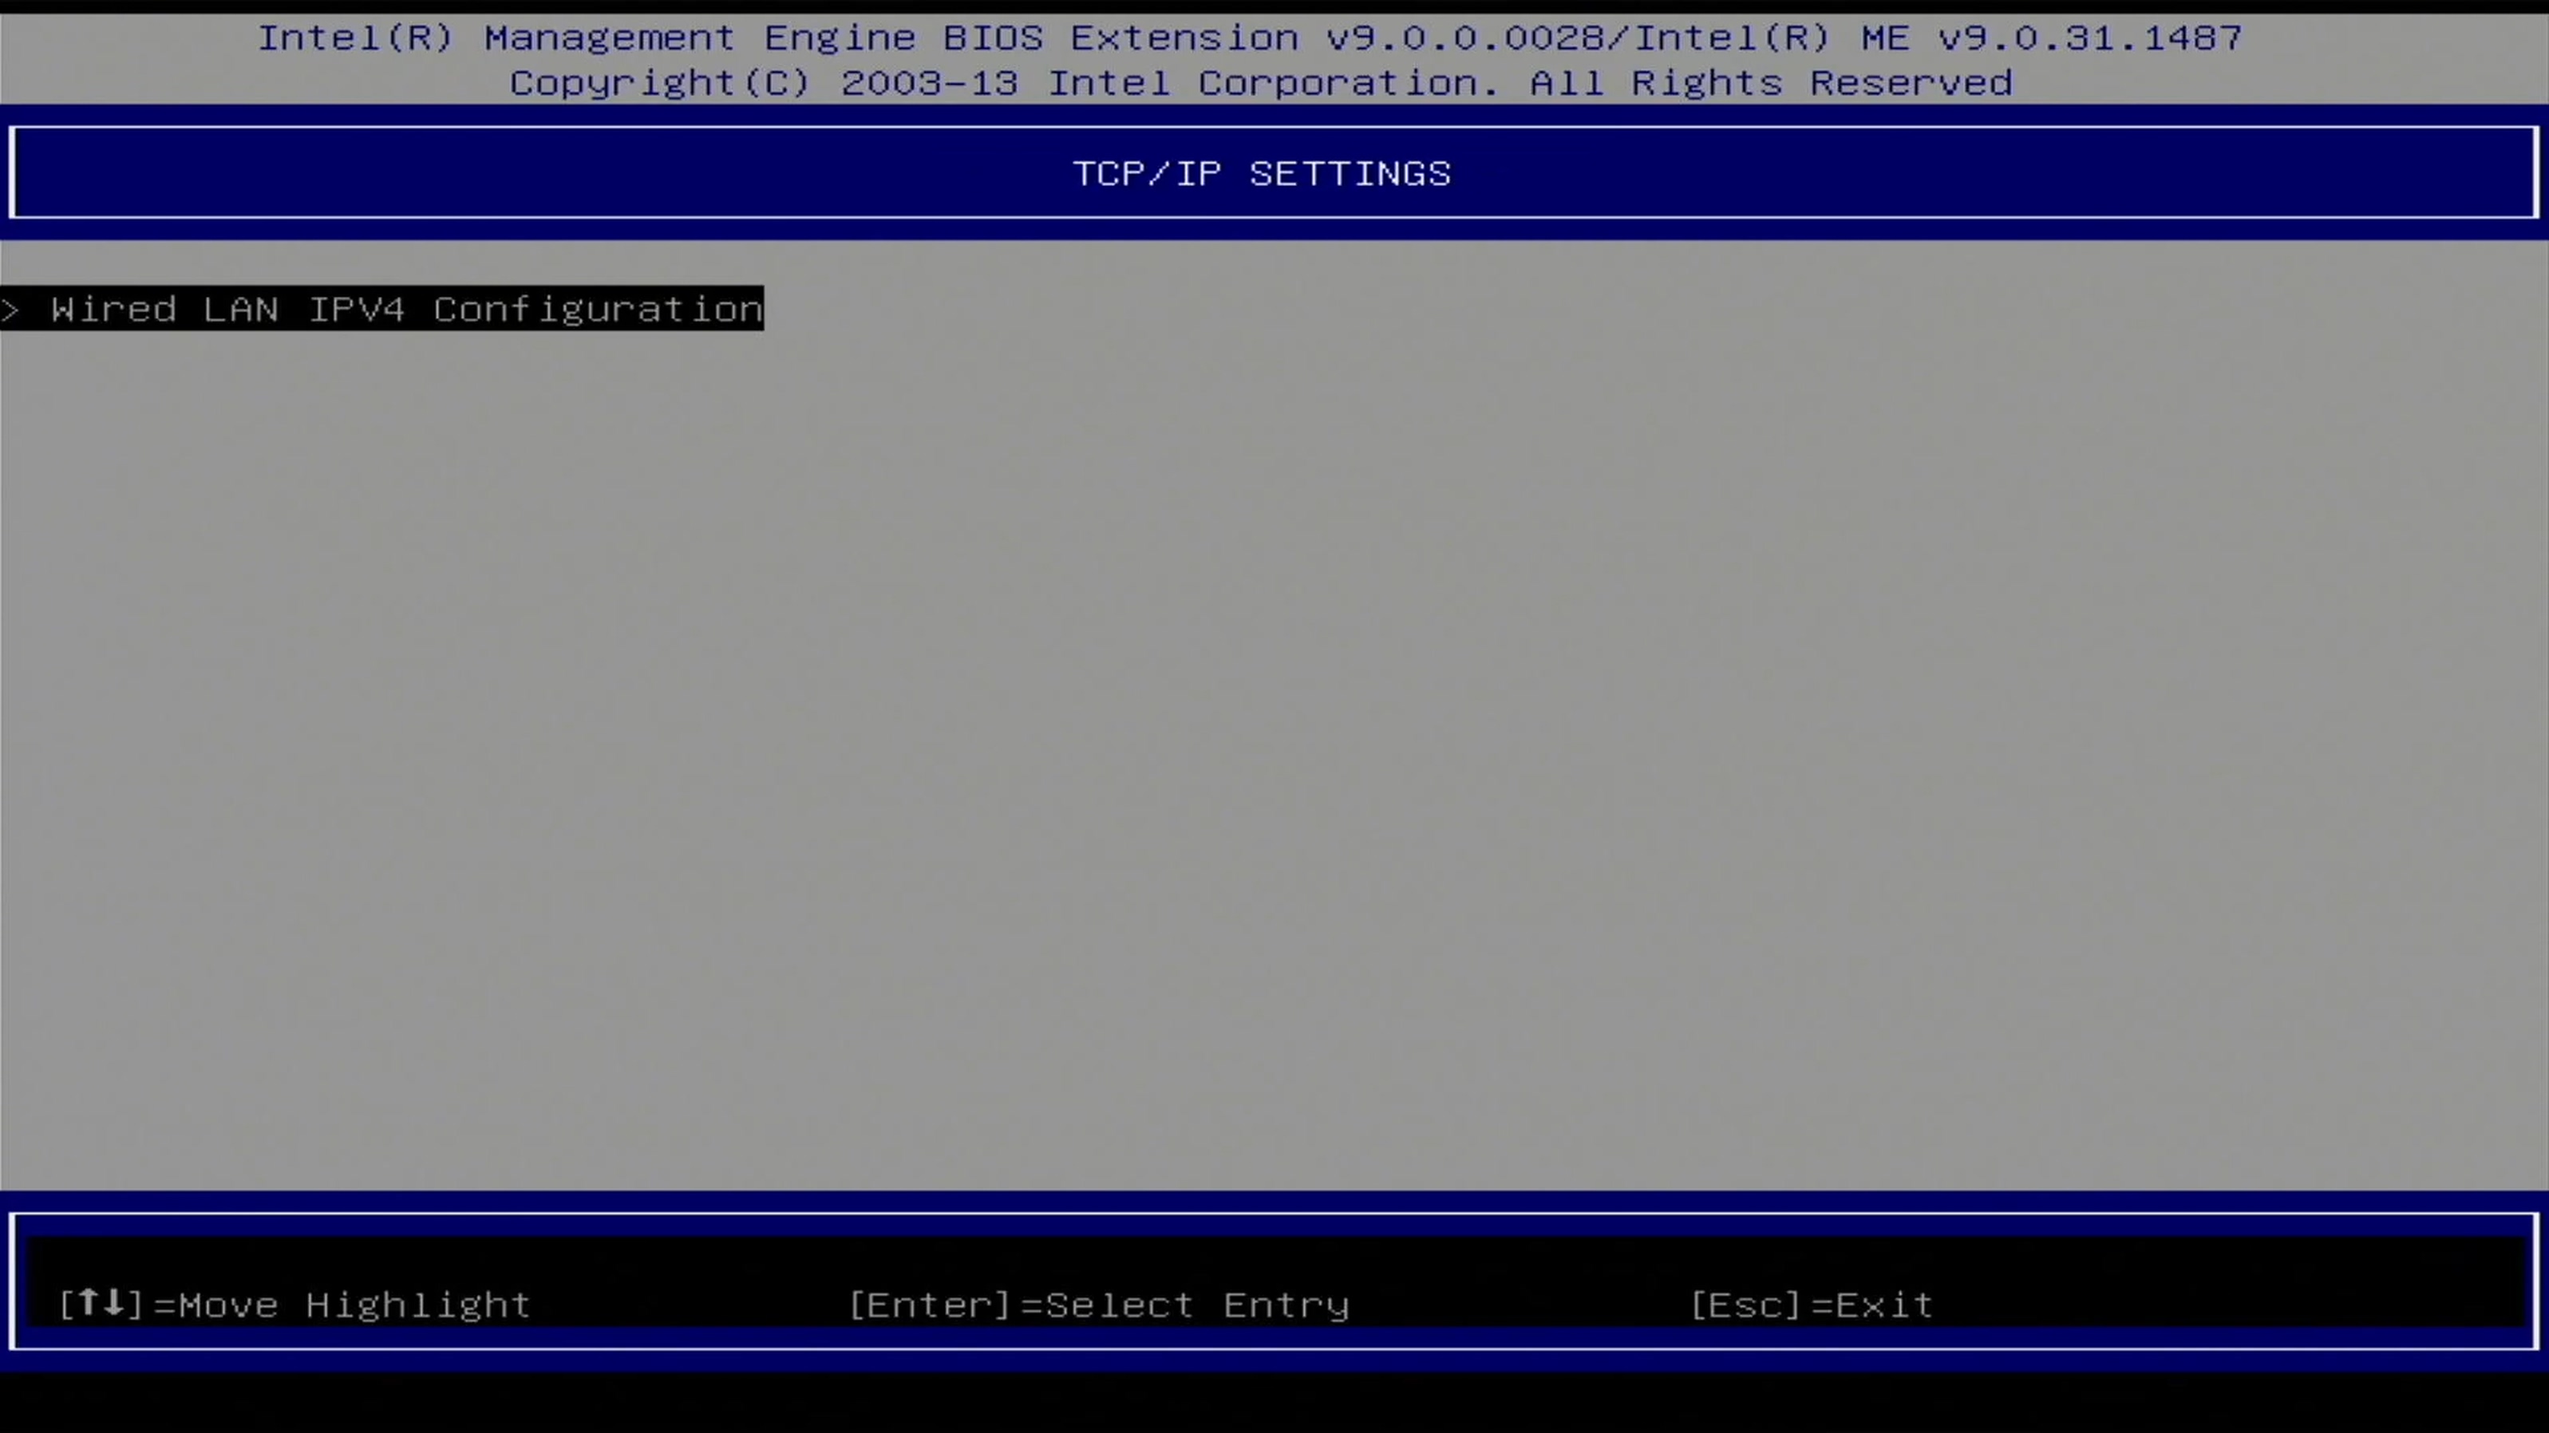Select Wired LAN IPV4 Configuration entry
Viewport: 2549px width, 1433px height.
pyautogui.click(x=382, y=309)
